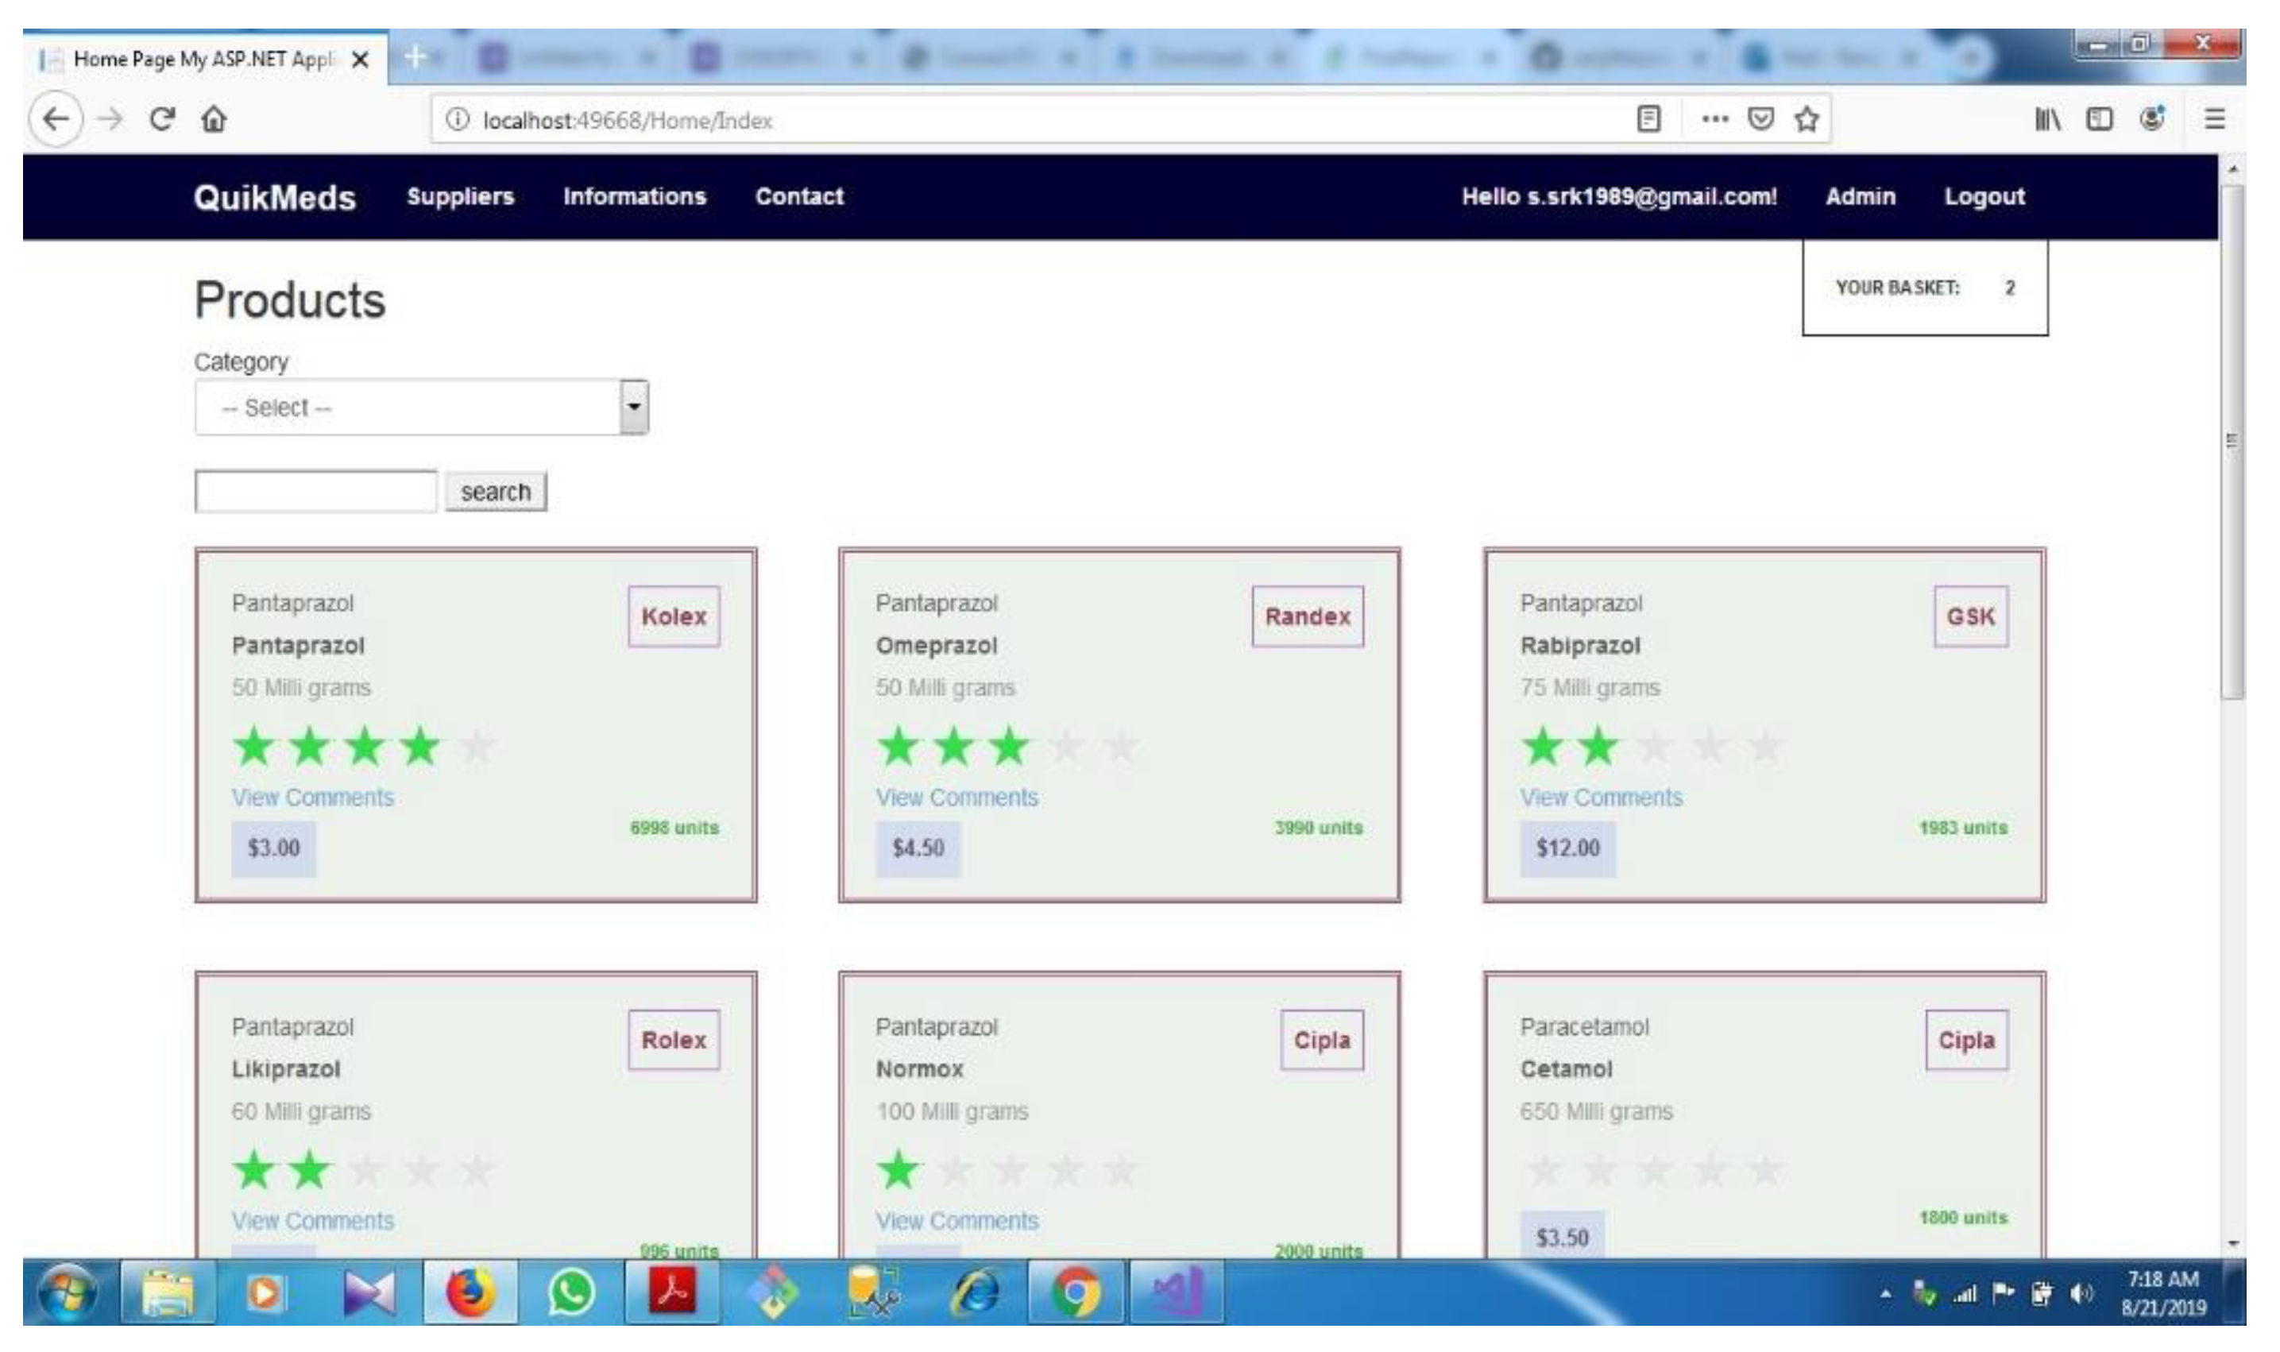Switch to the Home Page browser tab

coord(196,58)
